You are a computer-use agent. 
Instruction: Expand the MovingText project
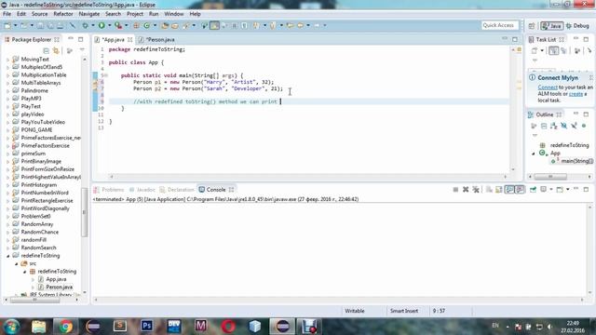click(x=8, y=60)
